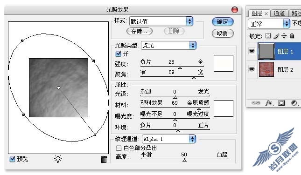Click the upper-left ellipse handle in preview

(22, 41)
